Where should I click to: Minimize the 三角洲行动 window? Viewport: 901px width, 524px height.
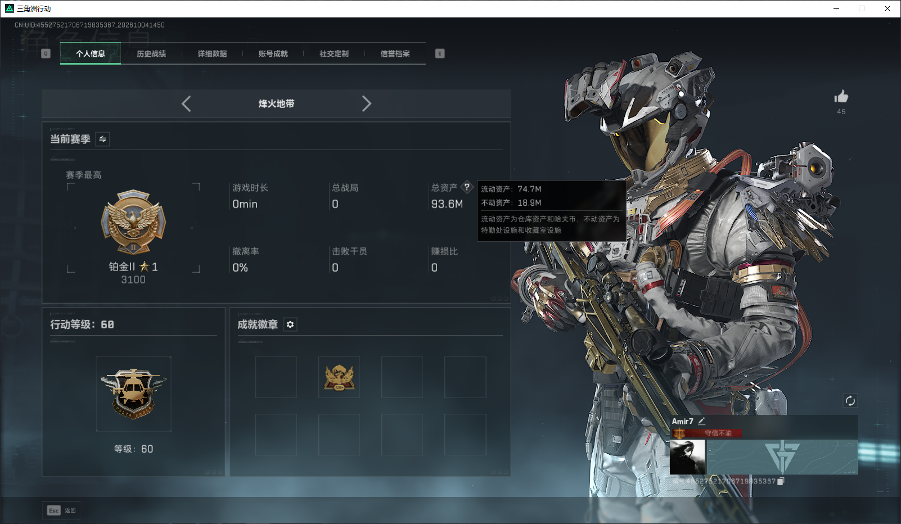(836, 8)
